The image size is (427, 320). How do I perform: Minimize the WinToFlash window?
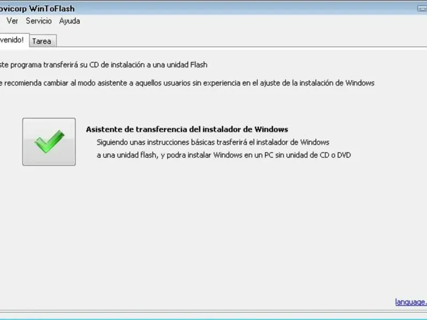pyautogui.click(x=422, y=9)
